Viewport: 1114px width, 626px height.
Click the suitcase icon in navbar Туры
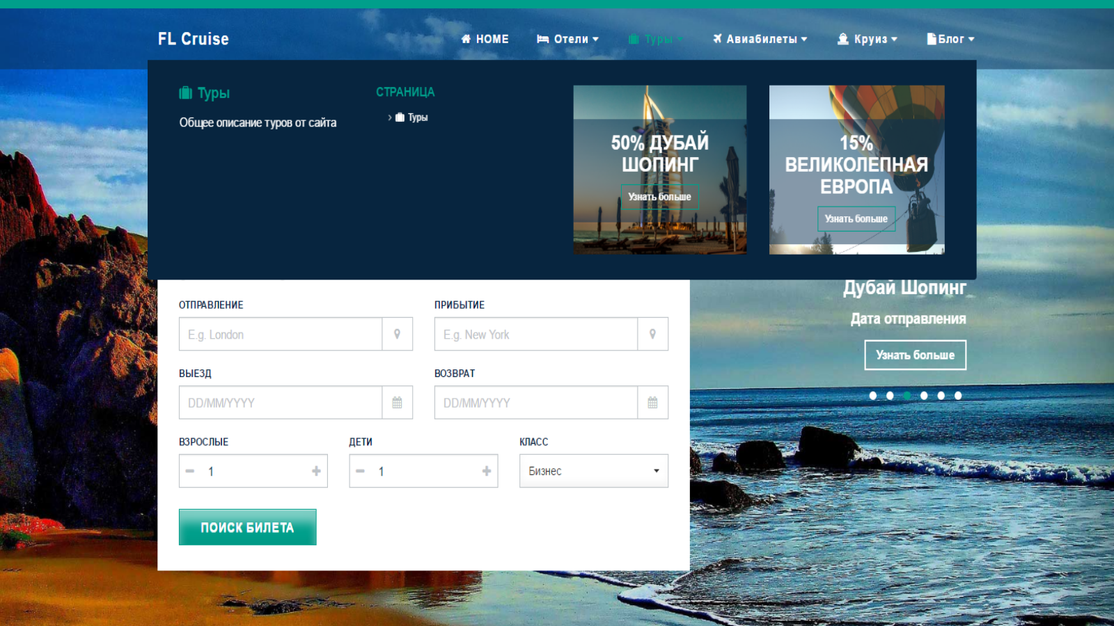pyautogui.click(x=634, y=39)
